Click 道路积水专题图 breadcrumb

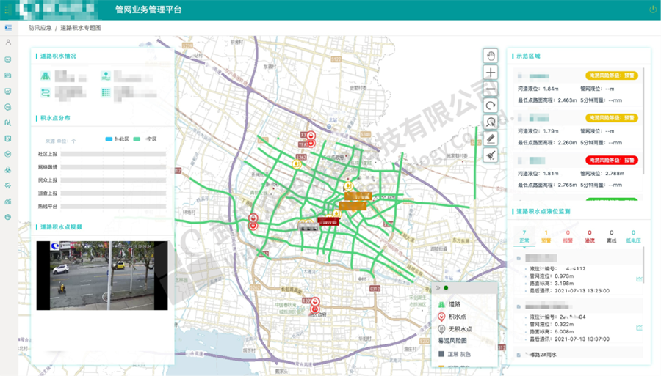(81, 28)
